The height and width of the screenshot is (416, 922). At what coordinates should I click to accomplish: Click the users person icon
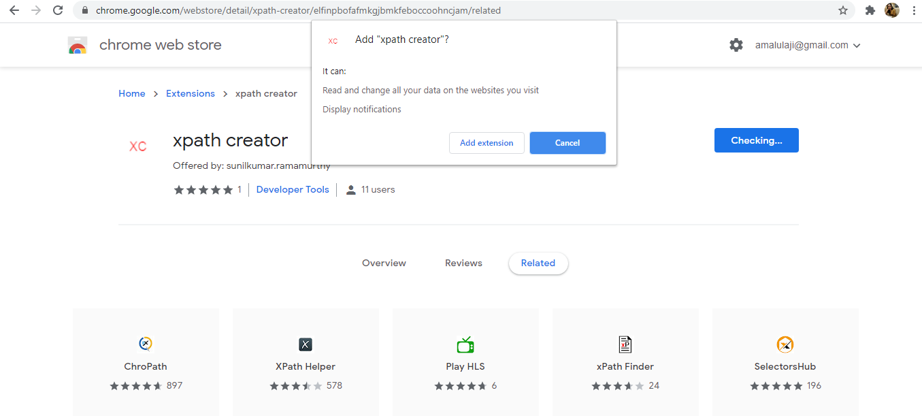coord(351,190)
